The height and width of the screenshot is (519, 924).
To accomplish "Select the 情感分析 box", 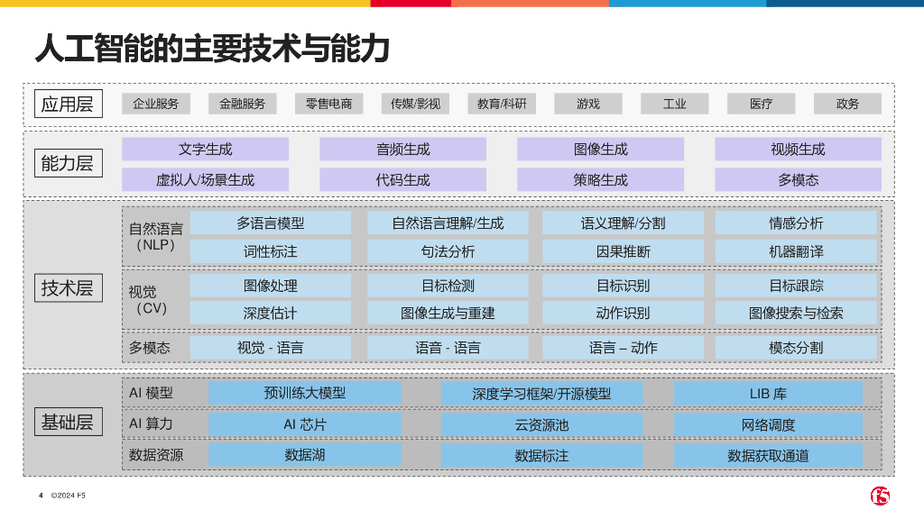I will tap(796, 223).
